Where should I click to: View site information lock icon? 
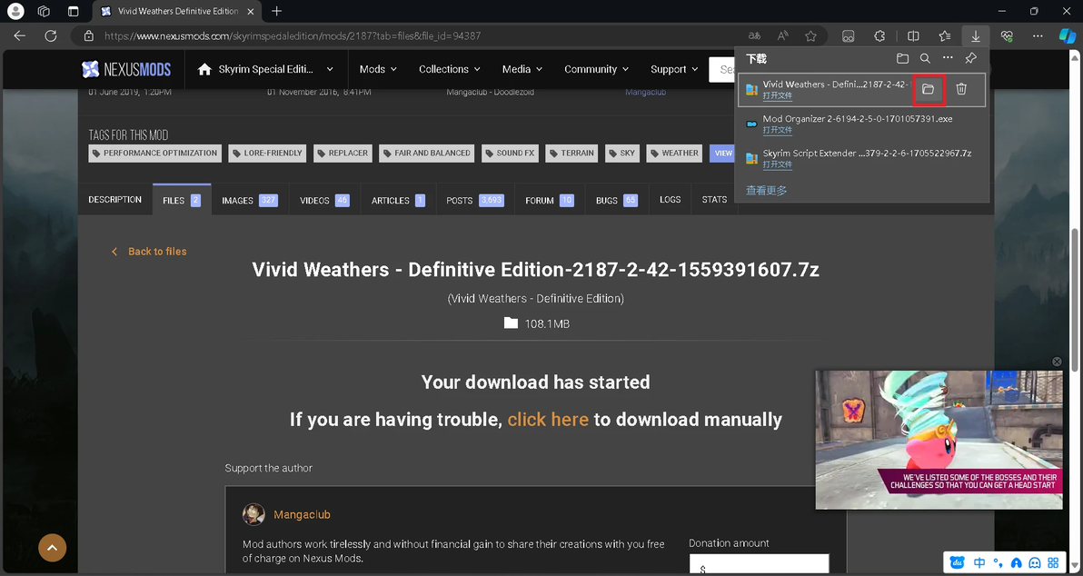coord(88,36)
